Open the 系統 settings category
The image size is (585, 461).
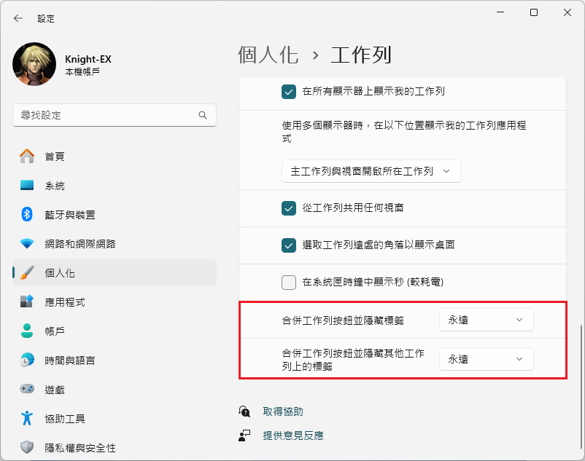pos(115,186)
